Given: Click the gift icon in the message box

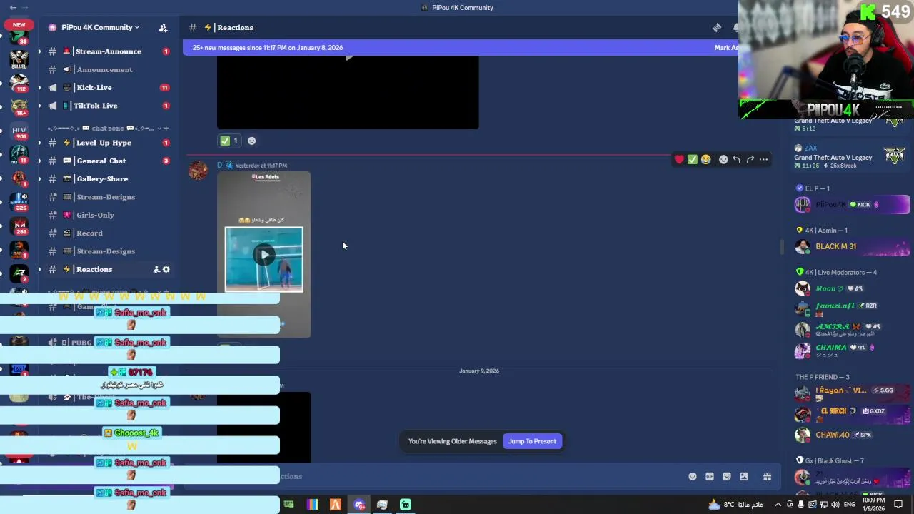Looking at the screenshot, I should (767, 476).
